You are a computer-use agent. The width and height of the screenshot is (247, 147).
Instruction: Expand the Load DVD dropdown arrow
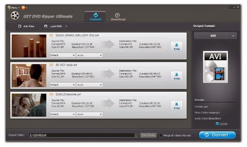66,27
